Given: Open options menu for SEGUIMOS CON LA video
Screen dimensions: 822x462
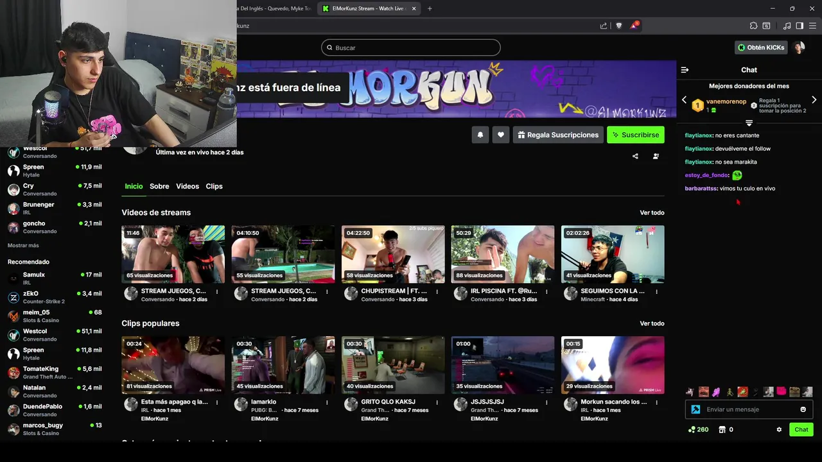Looking at the screenshot, I should (x=656, y=291).
